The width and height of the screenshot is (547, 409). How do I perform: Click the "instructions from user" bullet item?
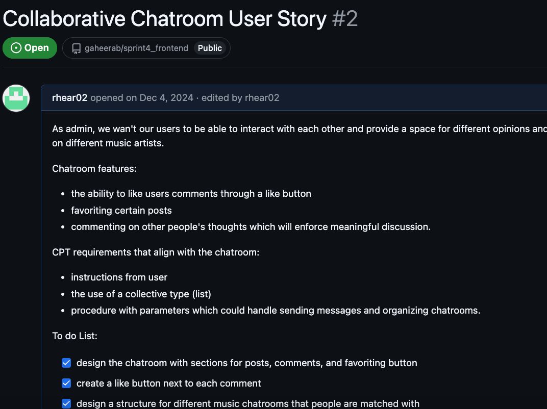click(x=119, y=277)
